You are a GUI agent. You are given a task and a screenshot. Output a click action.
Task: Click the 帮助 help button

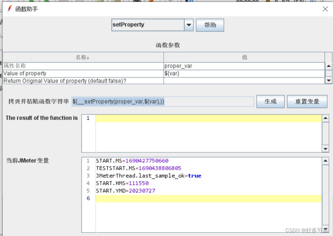(210, 25)
